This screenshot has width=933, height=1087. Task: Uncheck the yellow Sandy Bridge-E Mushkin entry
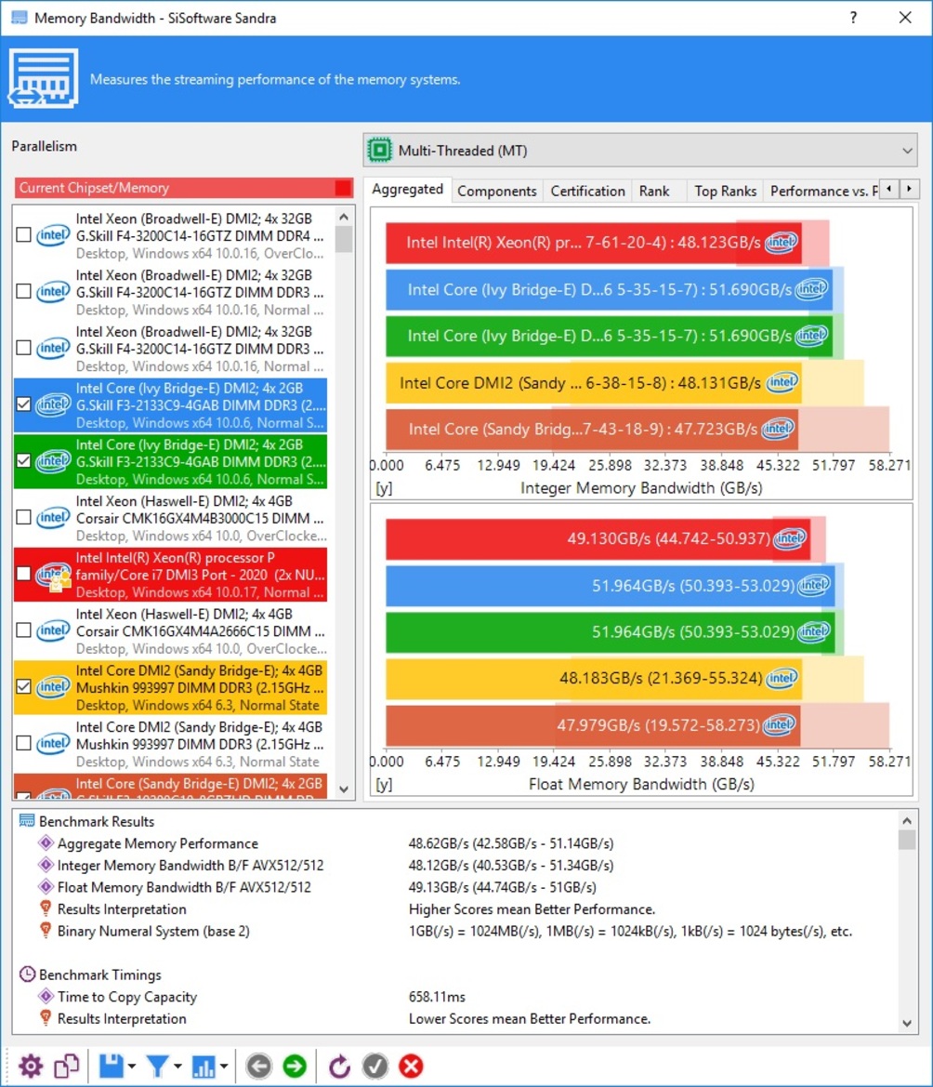click(23, 686)
